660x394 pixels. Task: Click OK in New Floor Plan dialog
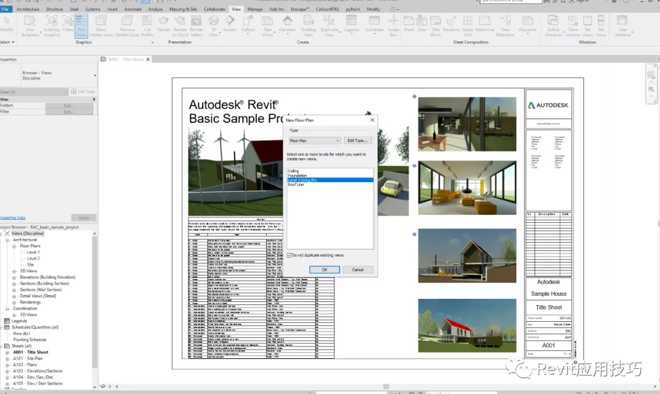click(324, 270)
